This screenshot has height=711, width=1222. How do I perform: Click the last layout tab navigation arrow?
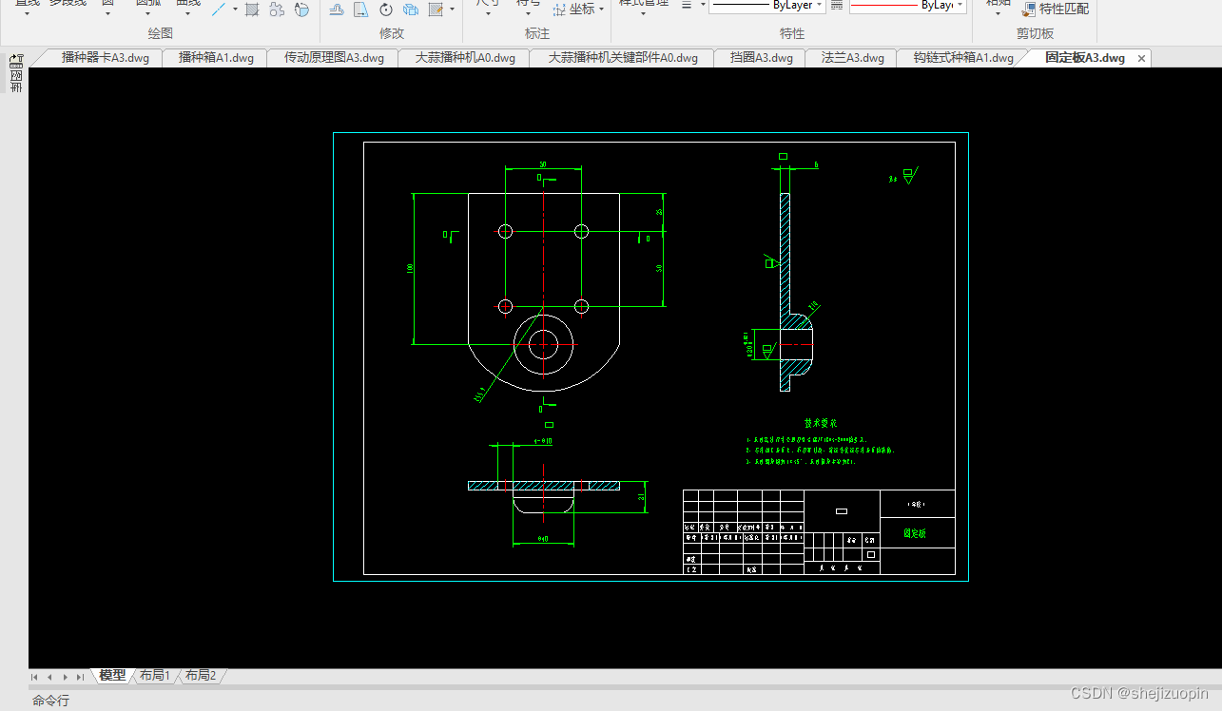pos(80,677)
